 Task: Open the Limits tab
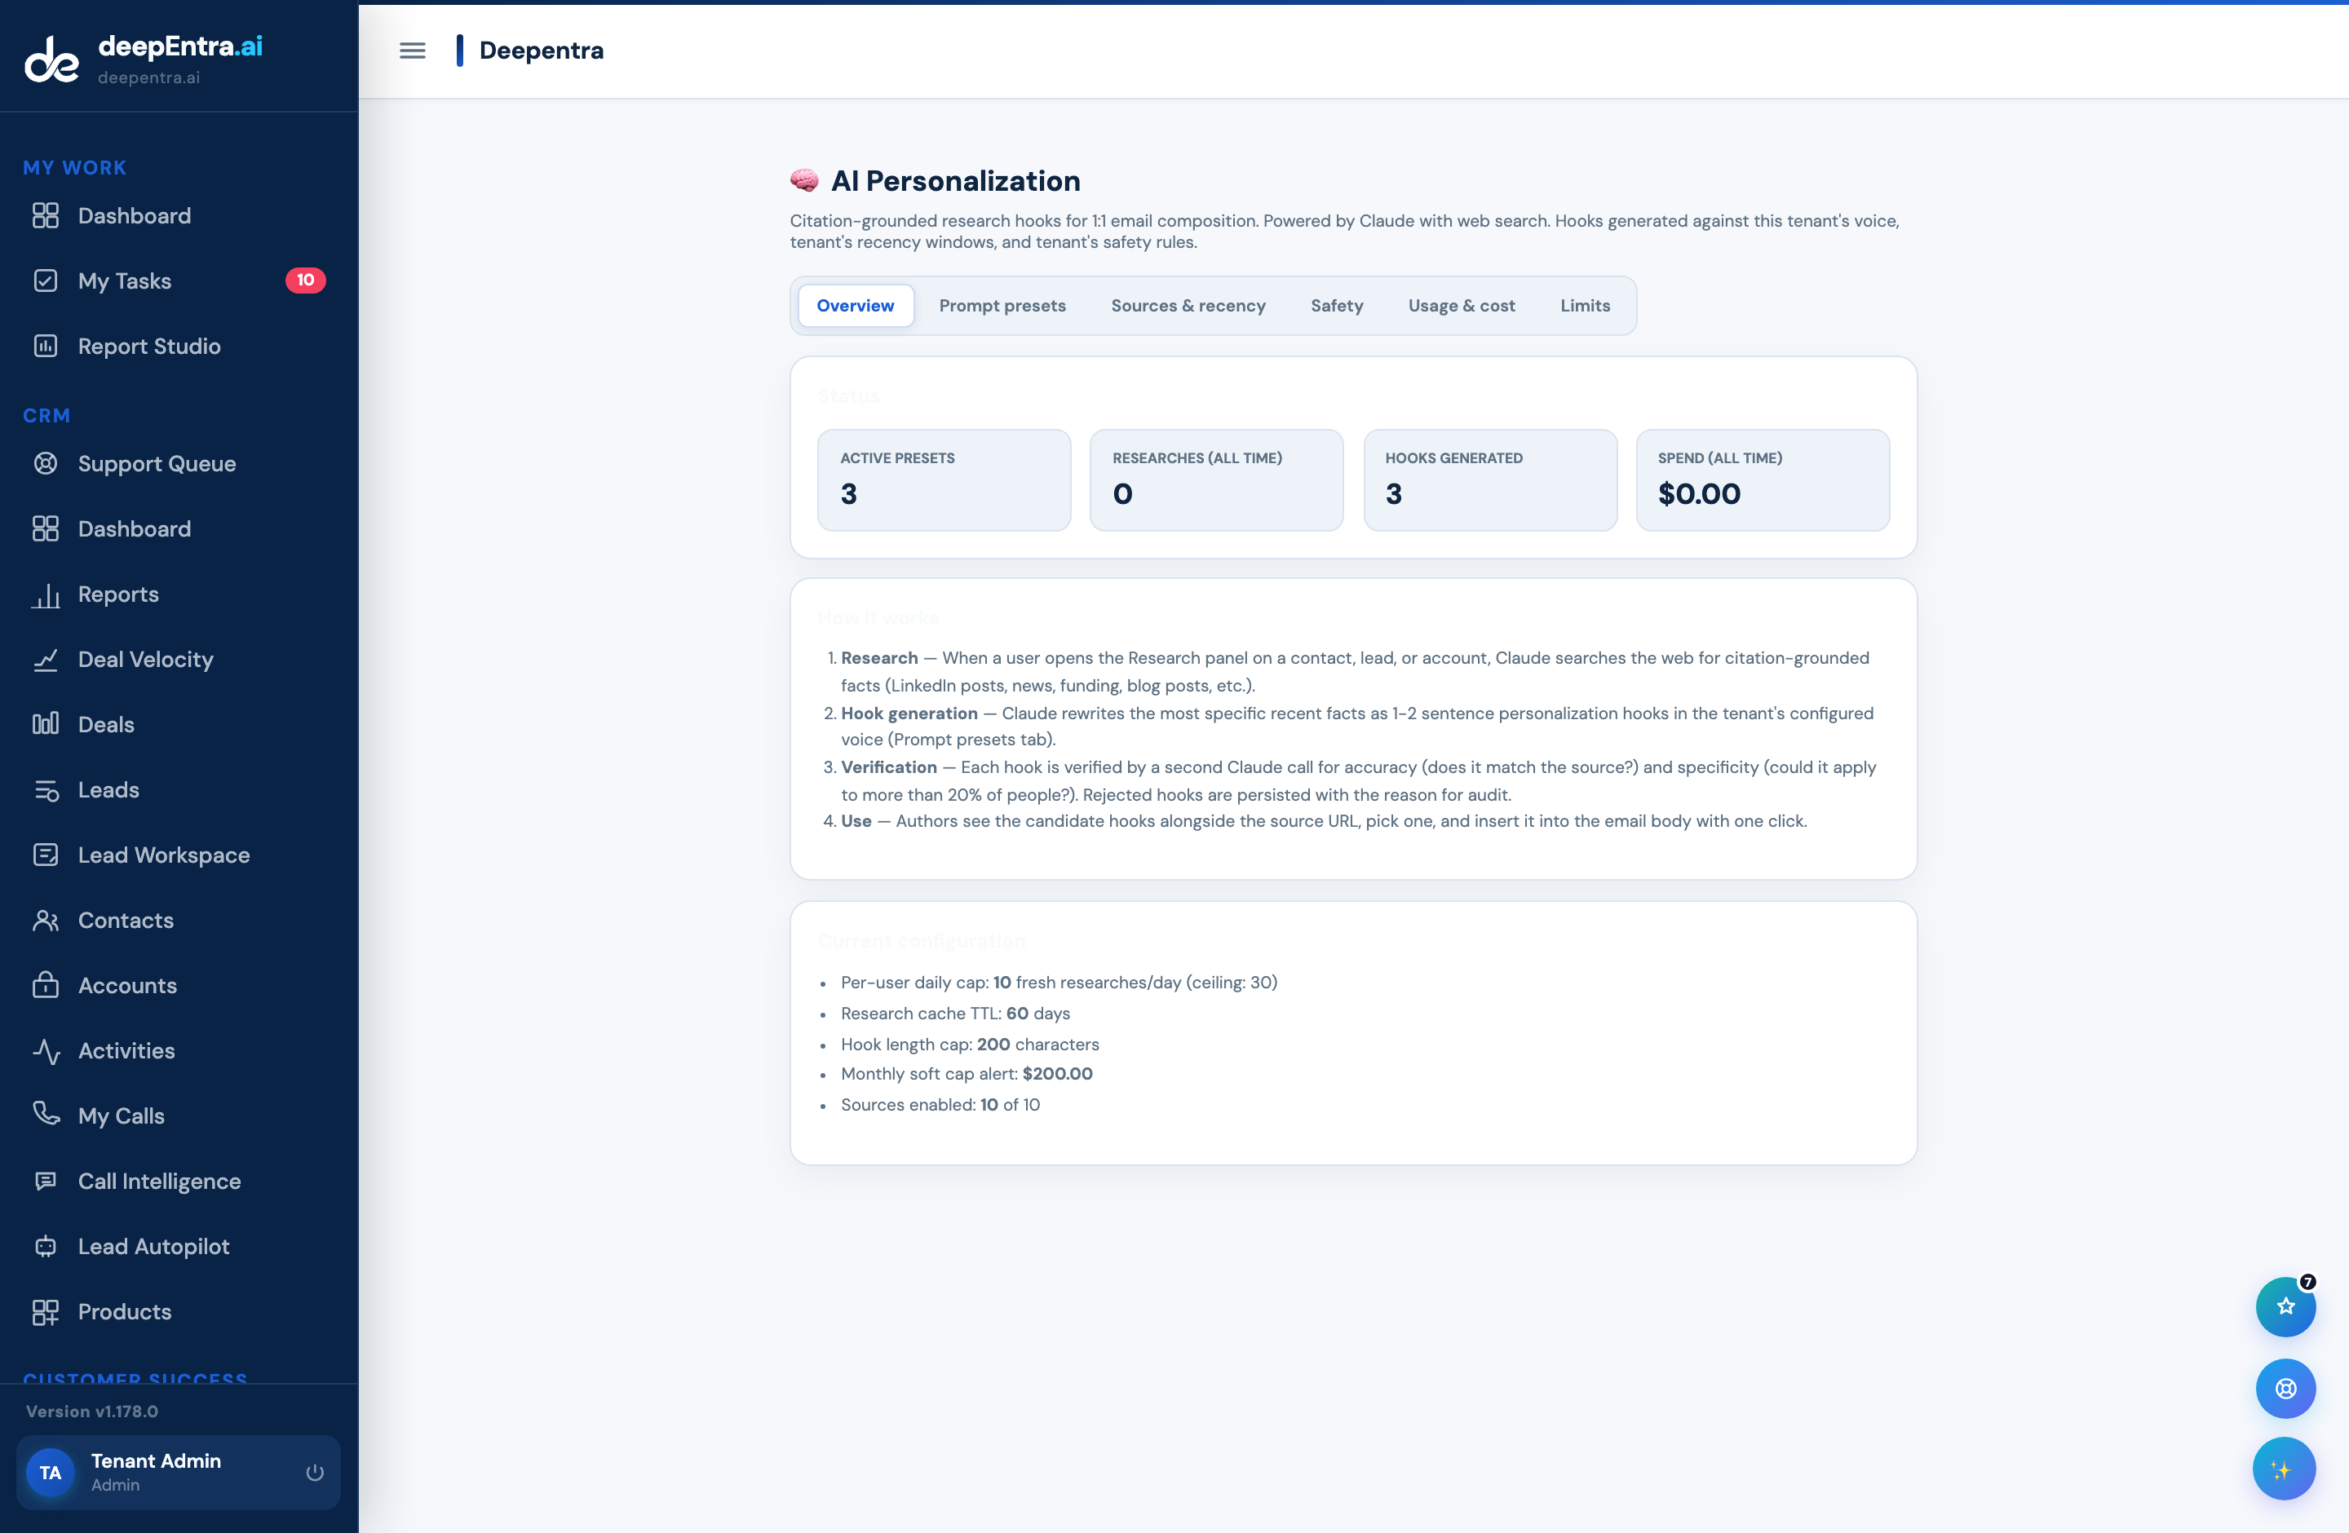click(1584, 306)
